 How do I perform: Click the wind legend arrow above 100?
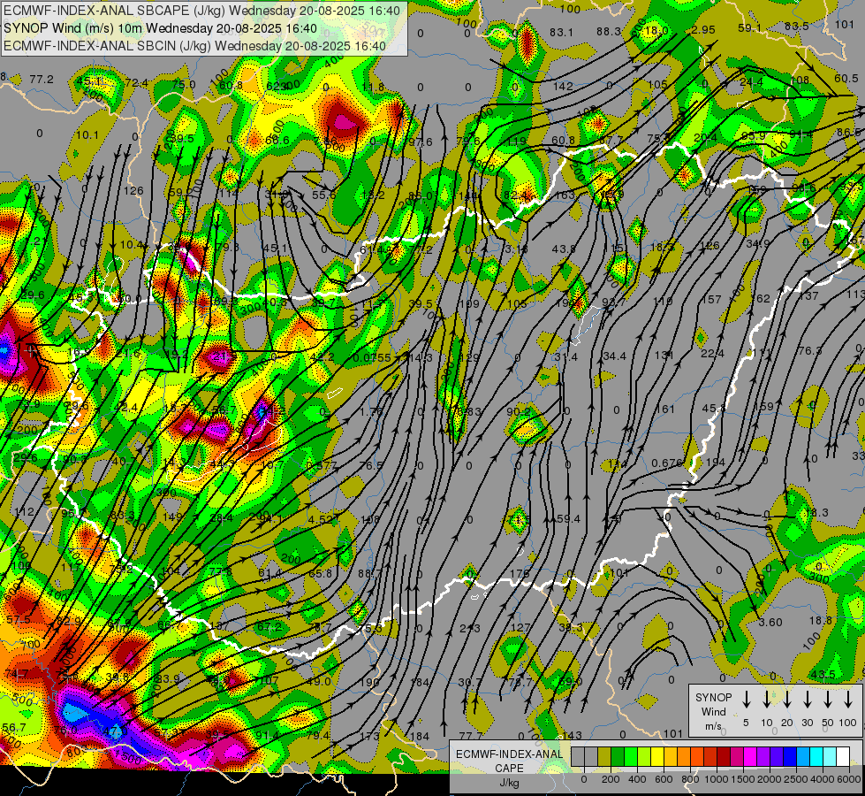point(848,700)
